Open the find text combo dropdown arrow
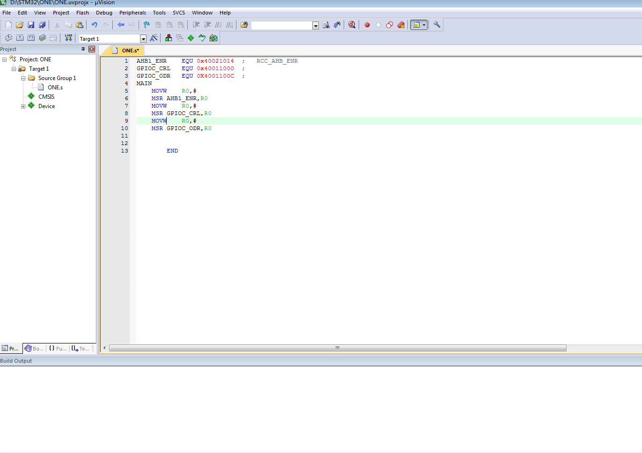The image size is (642, 453). tap(316, 26)
